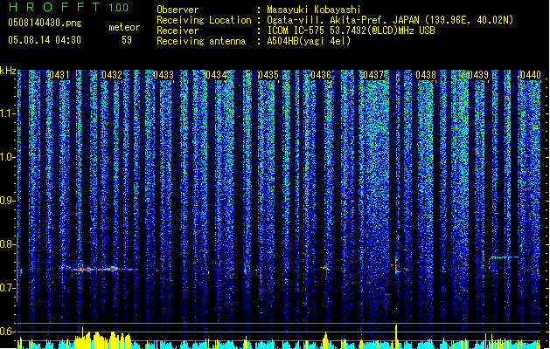
Task: Click the long red meteor echo near 0432
Action: click(101, 270)
